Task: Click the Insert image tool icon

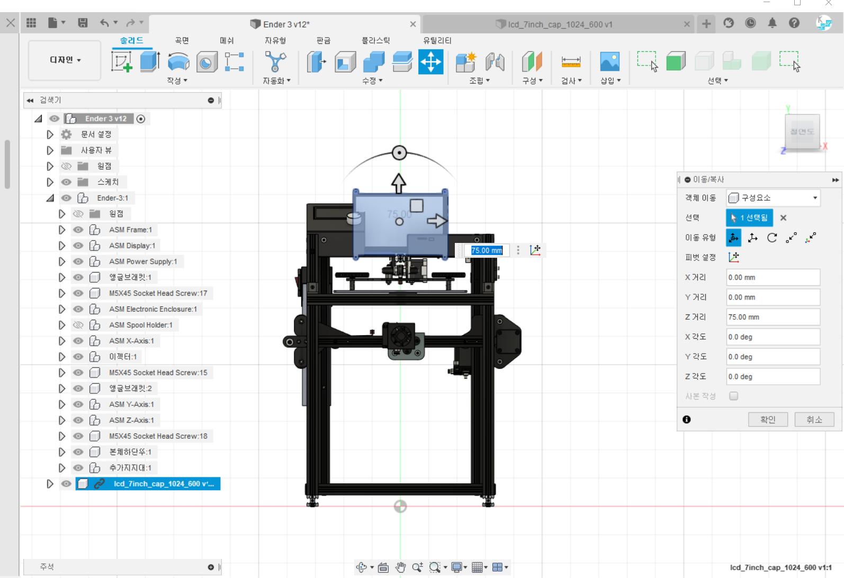Action: click(x=610, y=62)
